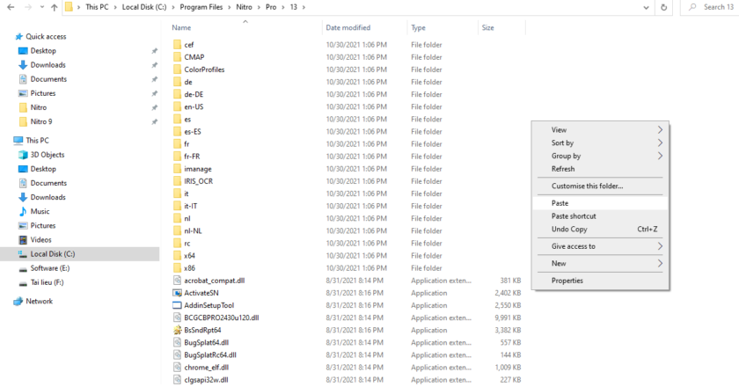This screenshot has width=739, height=387.
Task: Select Properties in the context menu
Action: coord(567,281)
